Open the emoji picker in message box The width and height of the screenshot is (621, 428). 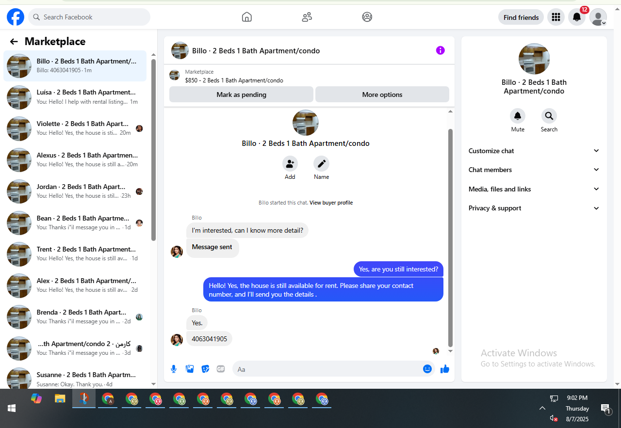click(427, 369)
